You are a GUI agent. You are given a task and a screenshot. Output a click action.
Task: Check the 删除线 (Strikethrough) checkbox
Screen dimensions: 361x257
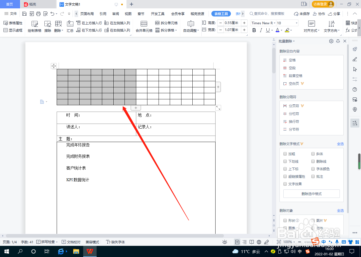313,161
